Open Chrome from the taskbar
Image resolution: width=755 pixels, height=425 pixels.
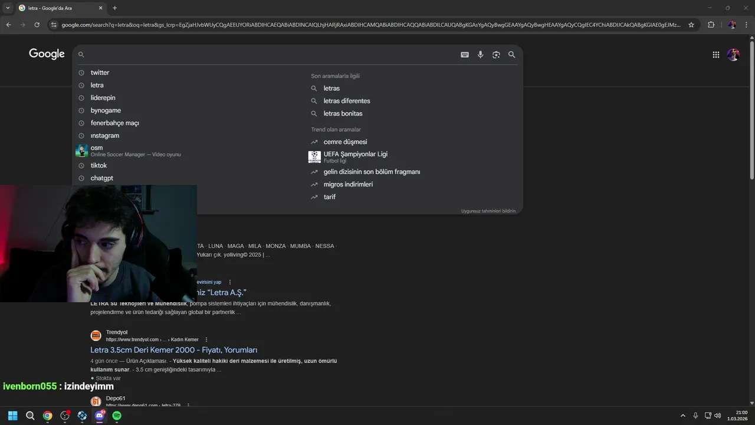(47, 416)
